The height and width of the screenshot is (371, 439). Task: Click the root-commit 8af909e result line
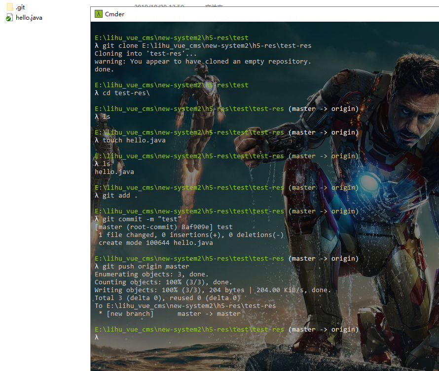click(163, 227)
